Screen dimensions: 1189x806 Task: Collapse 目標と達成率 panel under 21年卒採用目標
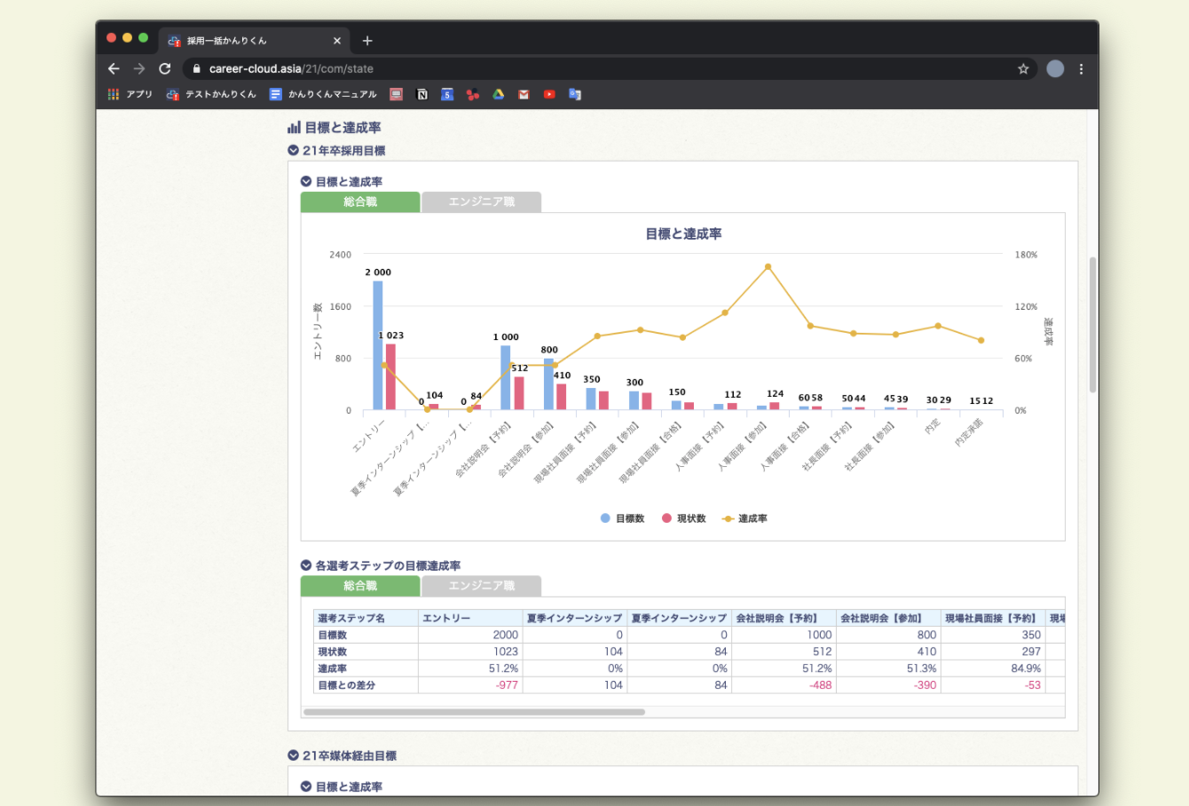[306, 182]
